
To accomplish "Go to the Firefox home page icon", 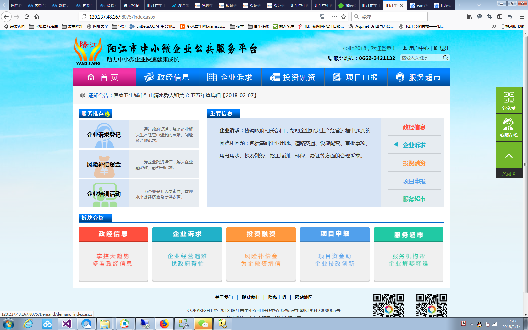I will click(x=37, y=17).
